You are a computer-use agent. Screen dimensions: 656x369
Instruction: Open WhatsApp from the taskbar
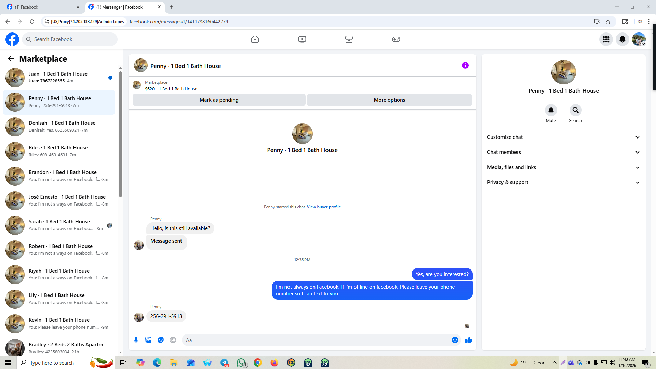(x=241, y=363)
